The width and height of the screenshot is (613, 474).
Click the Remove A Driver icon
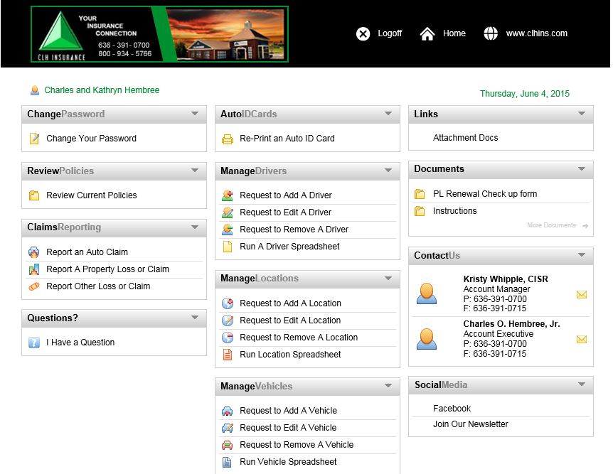(x=228, y=230)
